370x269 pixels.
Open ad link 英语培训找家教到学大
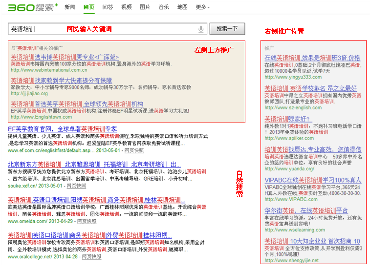point(62,81)
